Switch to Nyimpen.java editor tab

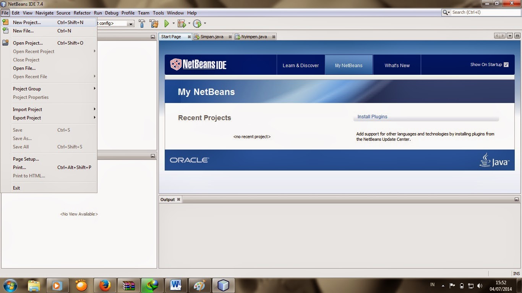click(x=254, y=37)
